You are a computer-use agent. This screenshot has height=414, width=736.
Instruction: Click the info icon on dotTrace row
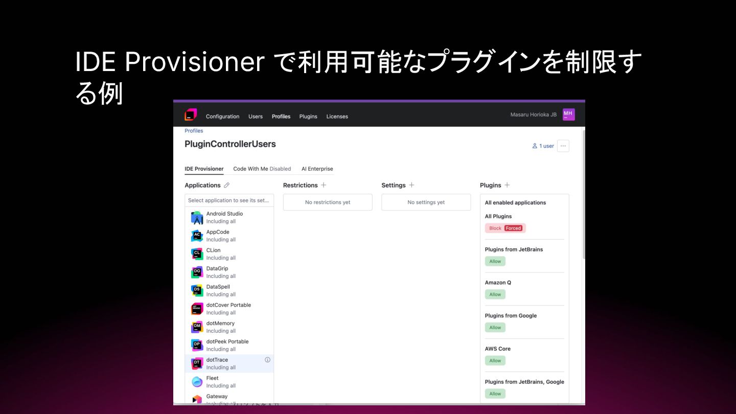(x=267, y=360)
